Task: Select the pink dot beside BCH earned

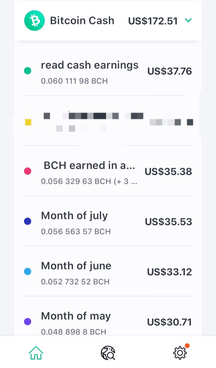Action: click(x=28, y=171)
